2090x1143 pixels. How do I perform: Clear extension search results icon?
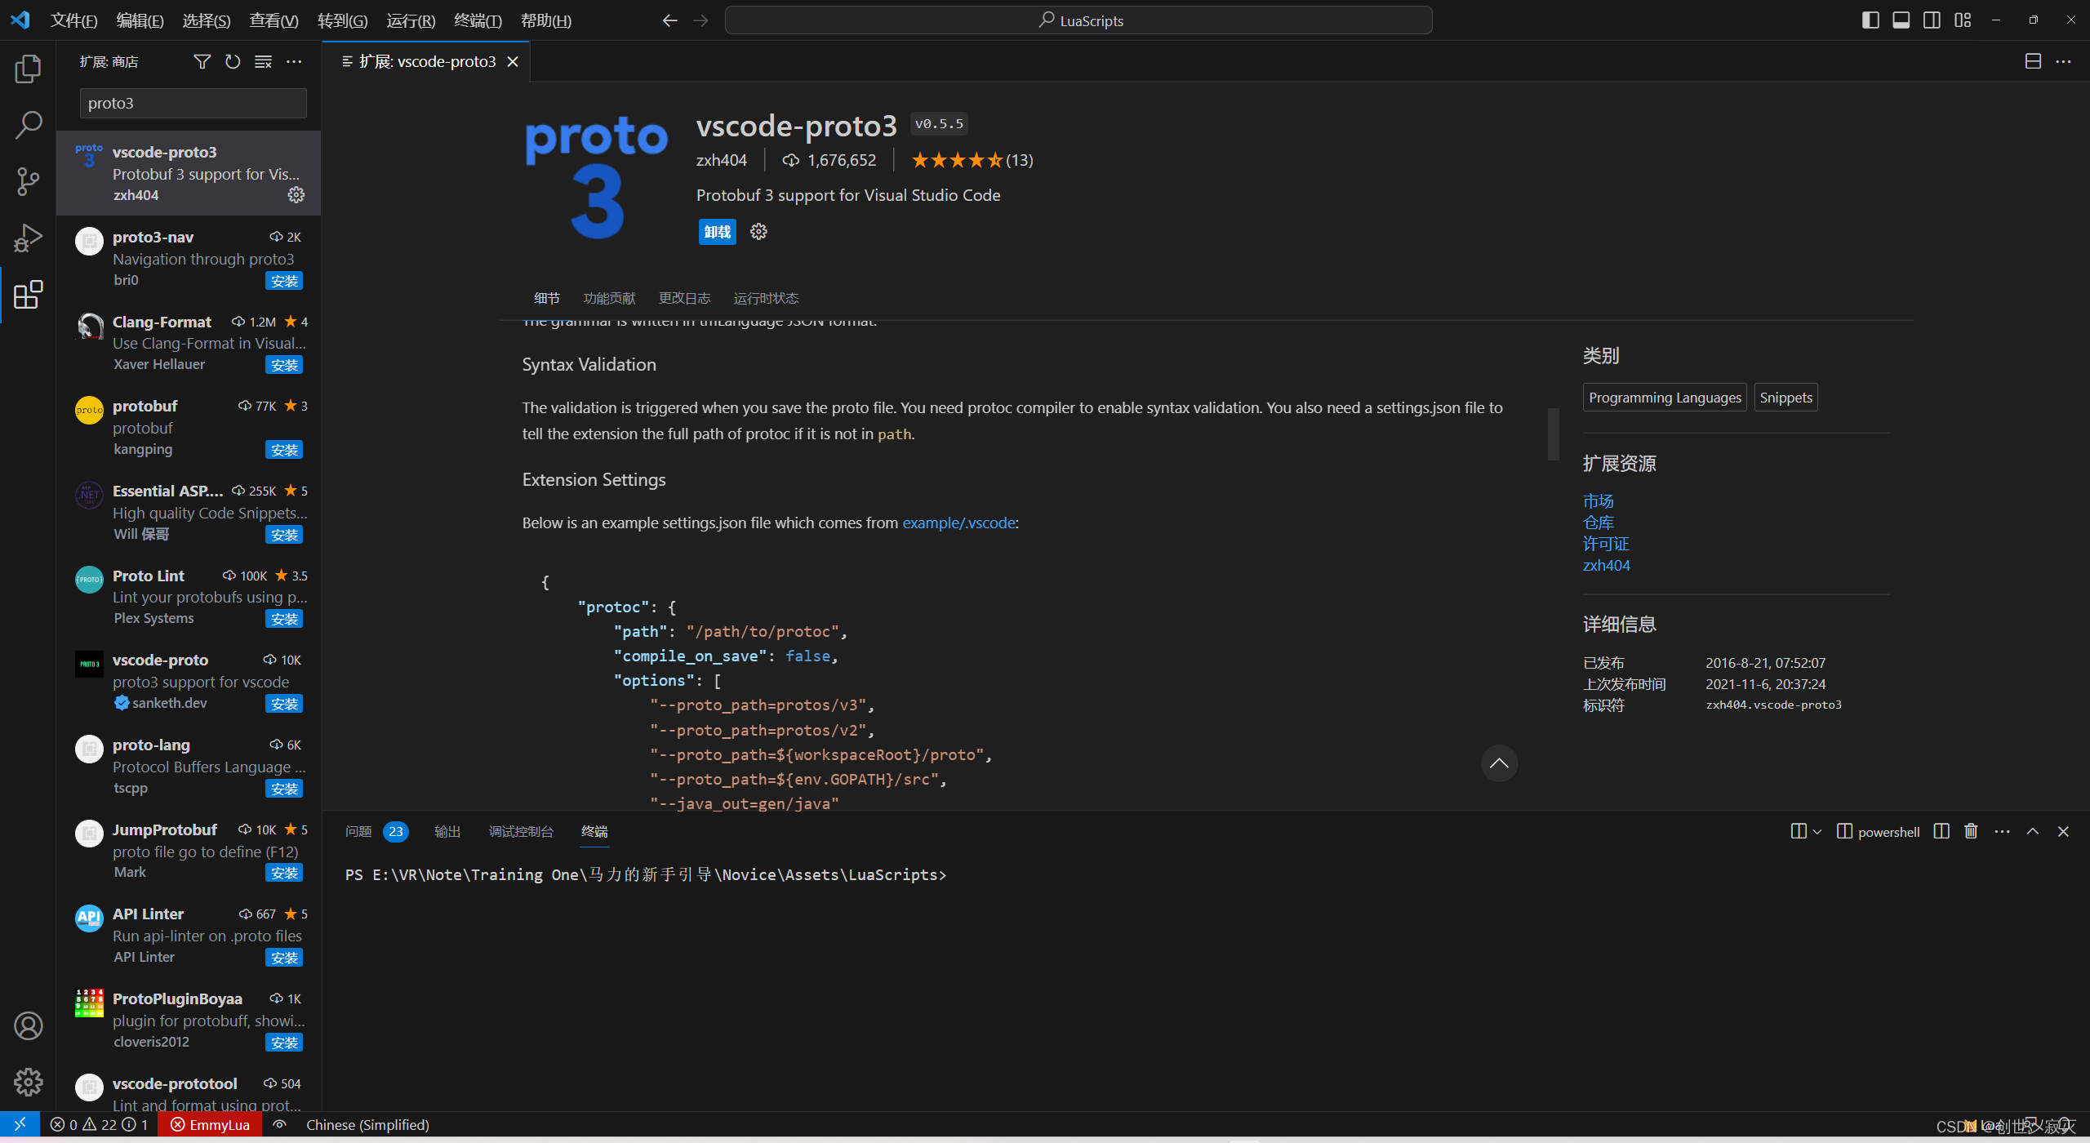click(263, 61)
